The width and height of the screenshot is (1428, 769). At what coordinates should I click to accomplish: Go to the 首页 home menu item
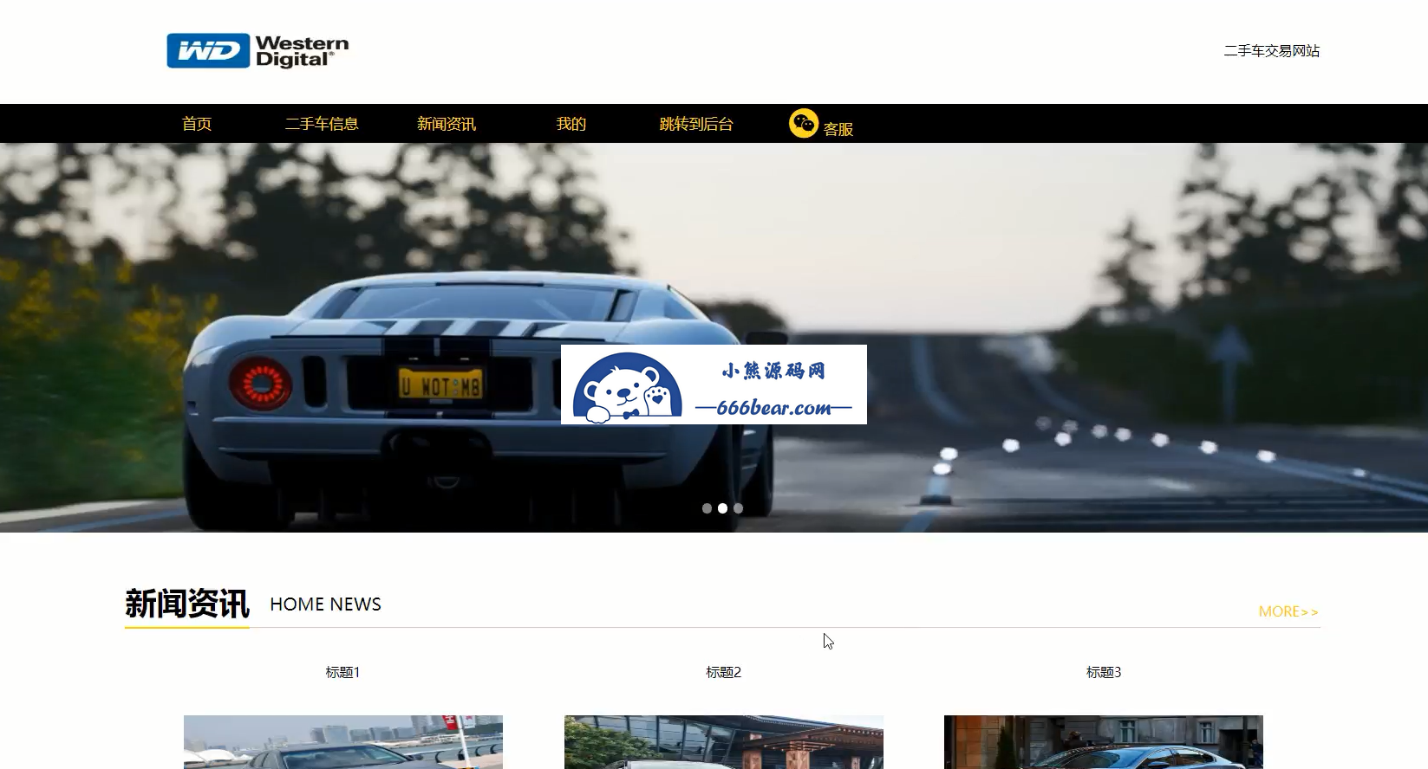click(x=197, y=124)
